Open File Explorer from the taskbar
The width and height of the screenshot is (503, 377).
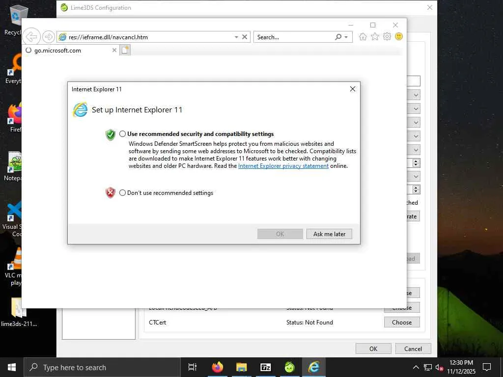(242, 367)
